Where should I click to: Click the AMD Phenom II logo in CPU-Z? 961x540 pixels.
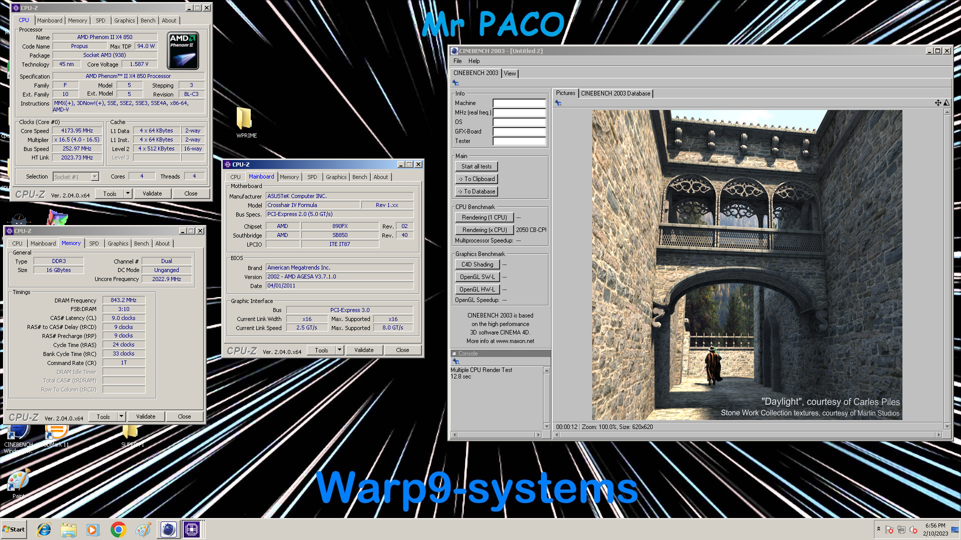click(183, 50)
